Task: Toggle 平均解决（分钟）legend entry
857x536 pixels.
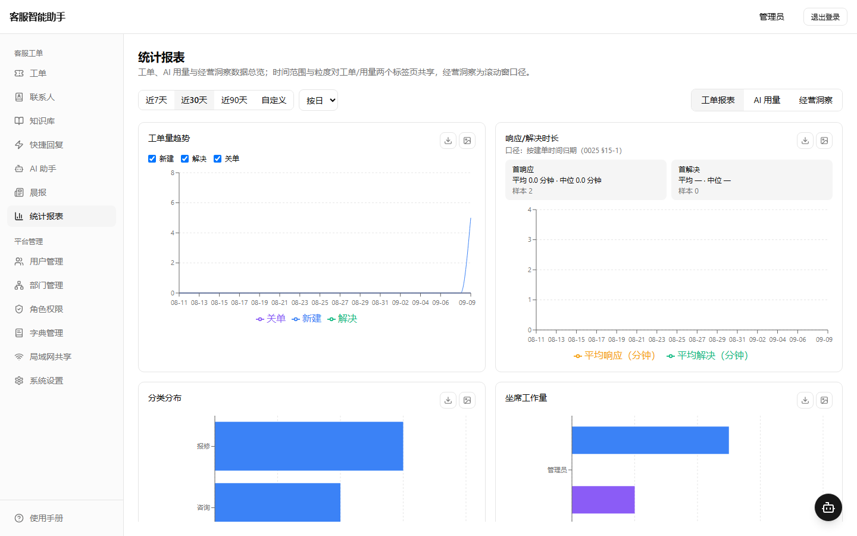Action: click(707, 356)
